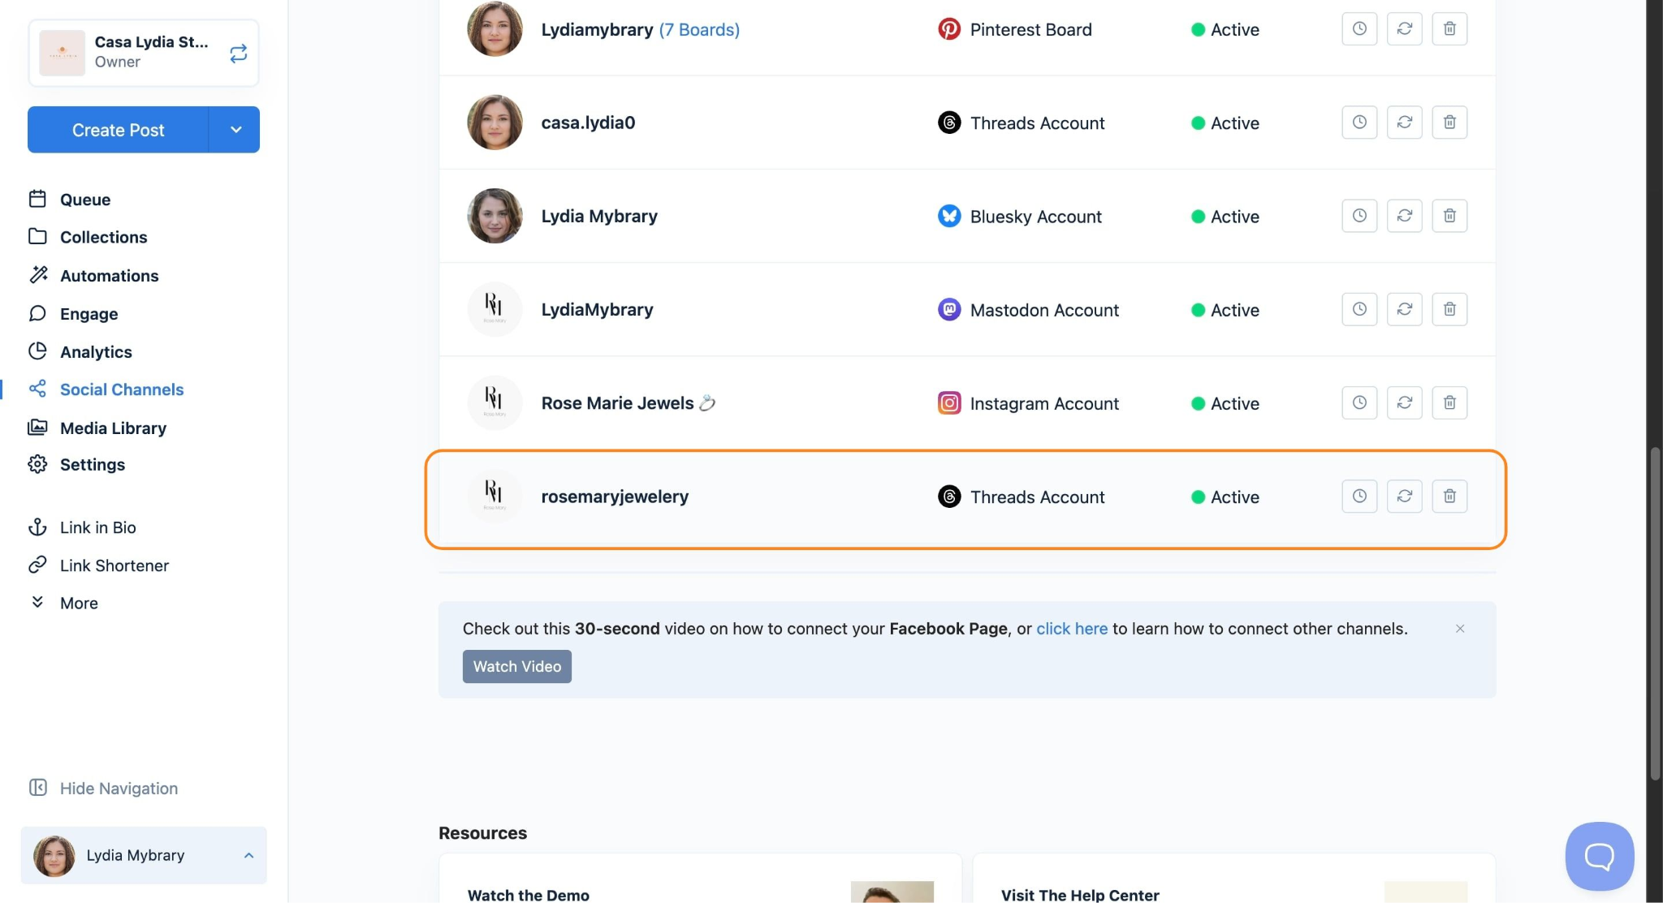Dismiss the Facebook Page video banner
1663x903 pixels.
(x=1459, y=629)
